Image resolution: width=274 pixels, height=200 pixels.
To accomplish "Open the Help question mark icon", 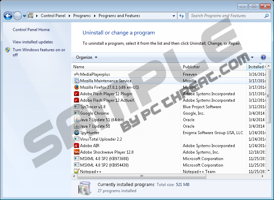I will [263, 57].
